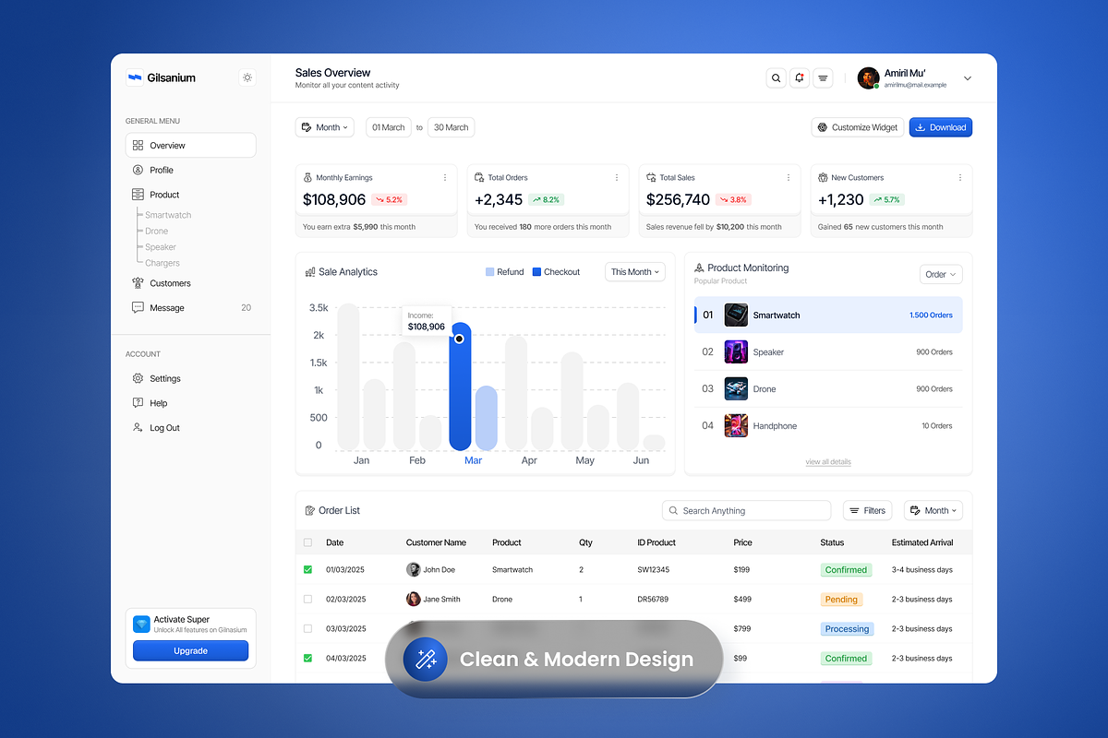Click Refund legend color swatch
1108x738 pixels.
pos(490,272)
